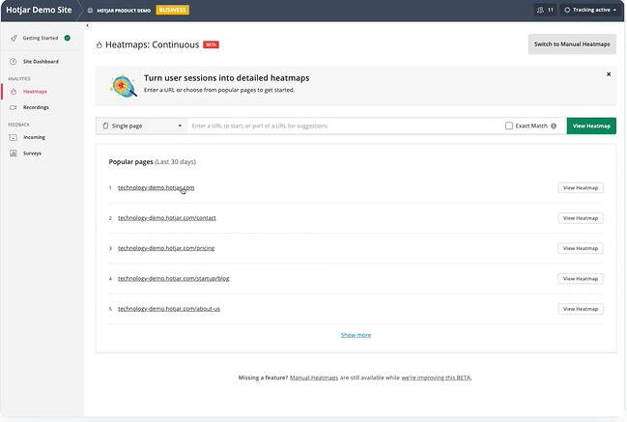
Task: Select Heatmaps in the sidebar
Action: 35,92
